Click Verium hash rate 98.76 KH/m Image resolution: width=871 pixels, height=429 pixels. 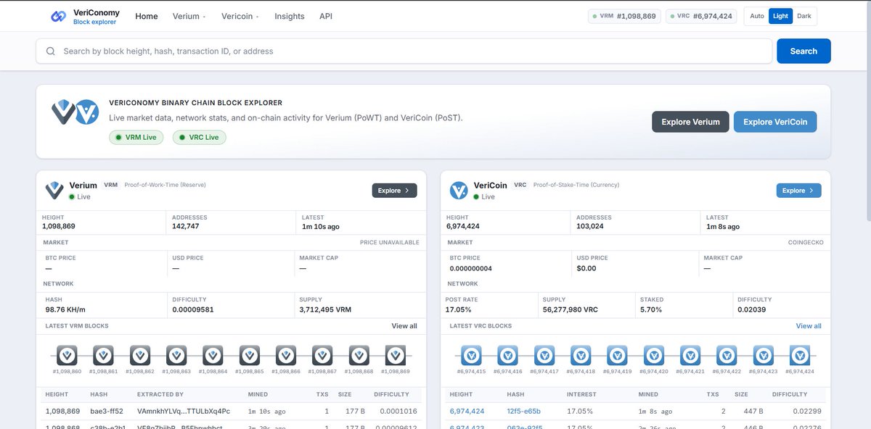(x=65, y=309)
